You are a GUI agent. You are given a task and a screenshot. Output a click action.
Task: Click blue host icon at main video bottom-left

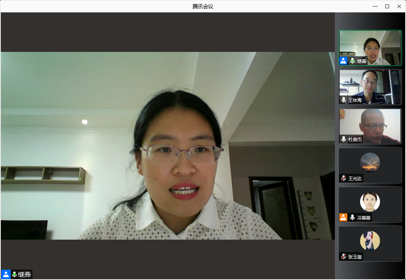coord(6,274)
